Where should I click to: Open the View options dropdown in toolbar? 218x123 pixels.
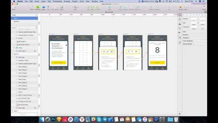coord(186,8)
